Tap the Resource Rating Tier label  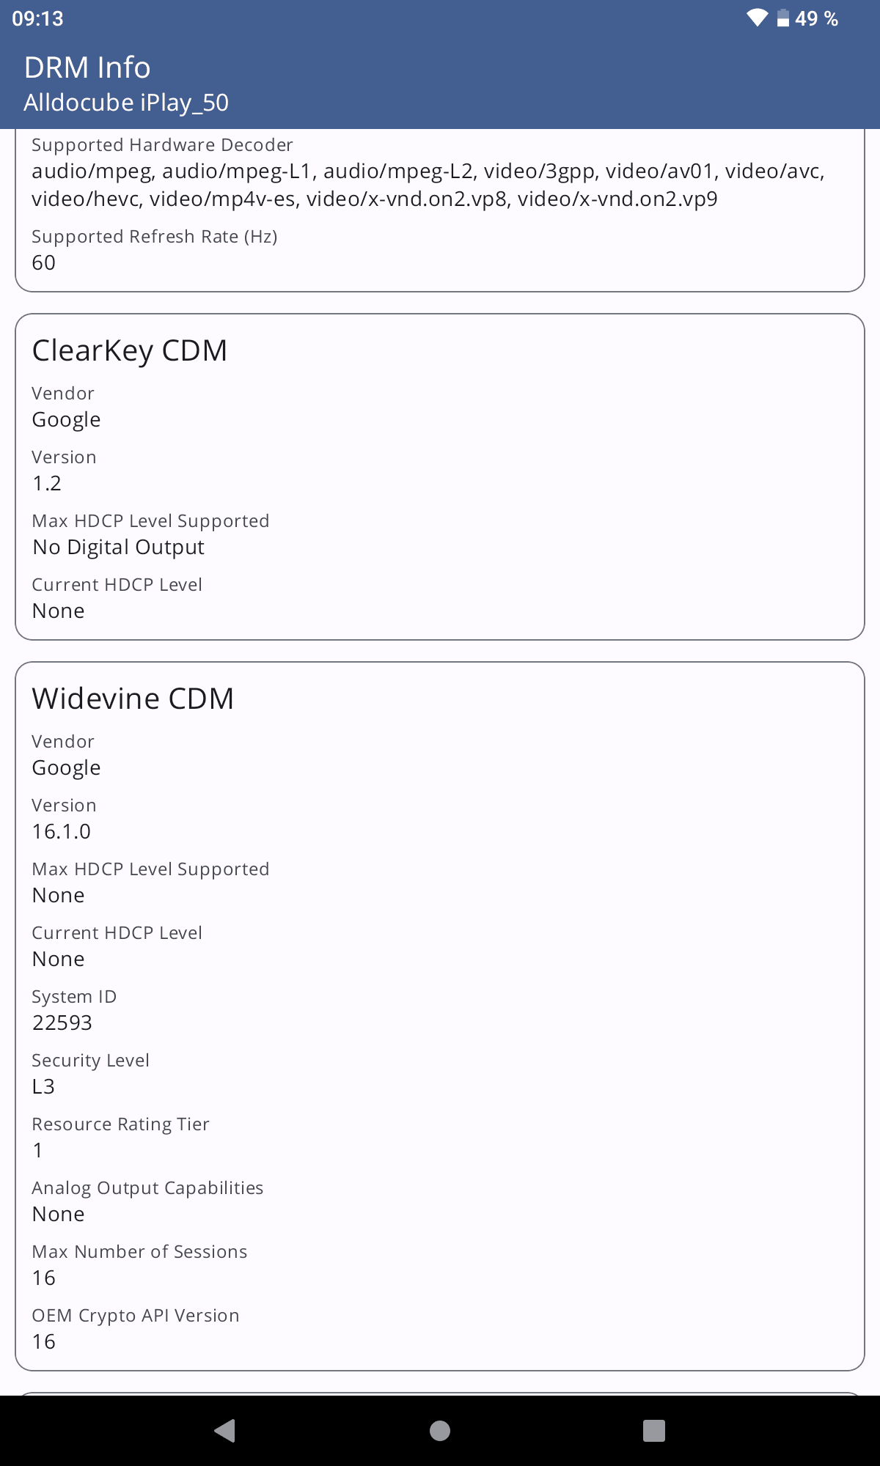click(x=121, y=1124)
